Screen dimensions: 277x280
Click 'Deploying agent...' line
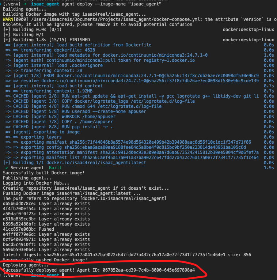pos(26,265)
